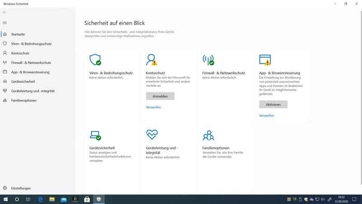Click the dark round-logo app in taskbar
362x204 pixels.
[75, 199]
